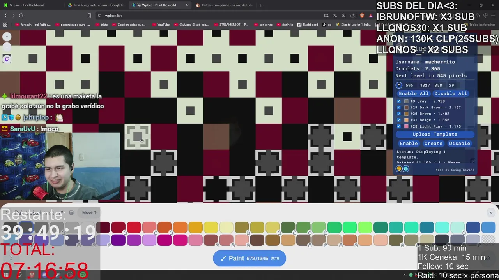
Task: Toggle the #31 Beige color checkbox
Action: 398,120
